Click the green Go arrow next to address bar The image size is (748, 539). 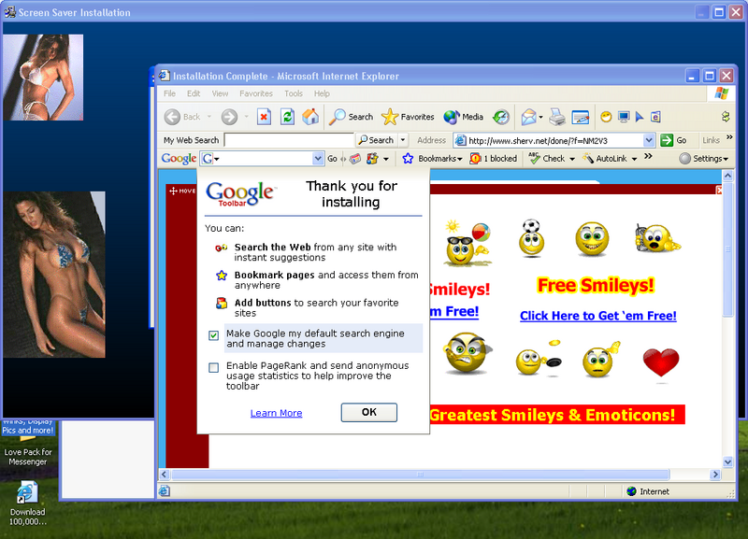(667, 140)
